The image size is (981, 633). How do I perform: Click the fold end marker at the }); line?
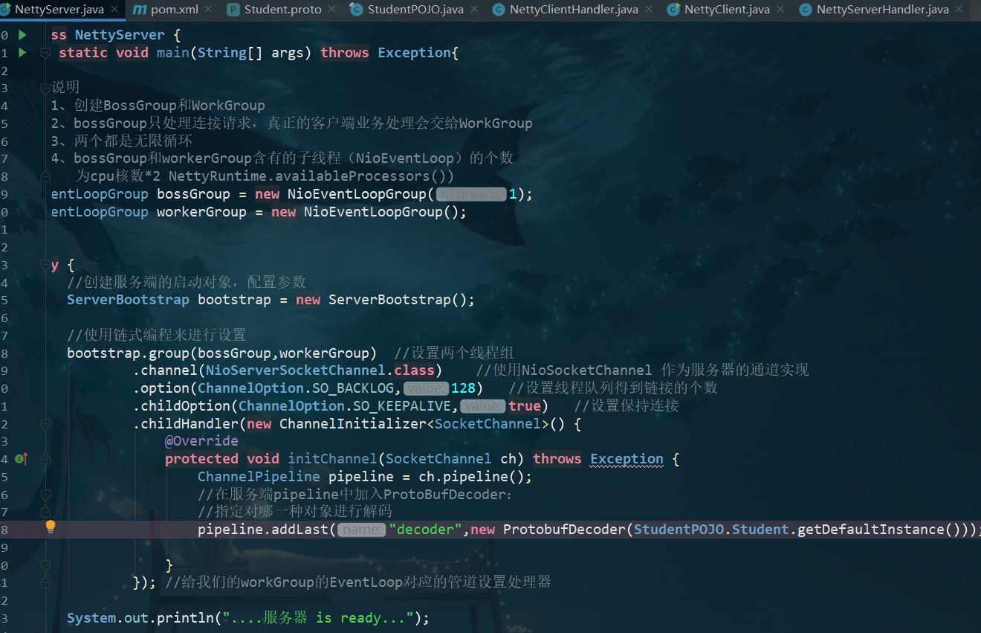(45, 582)
